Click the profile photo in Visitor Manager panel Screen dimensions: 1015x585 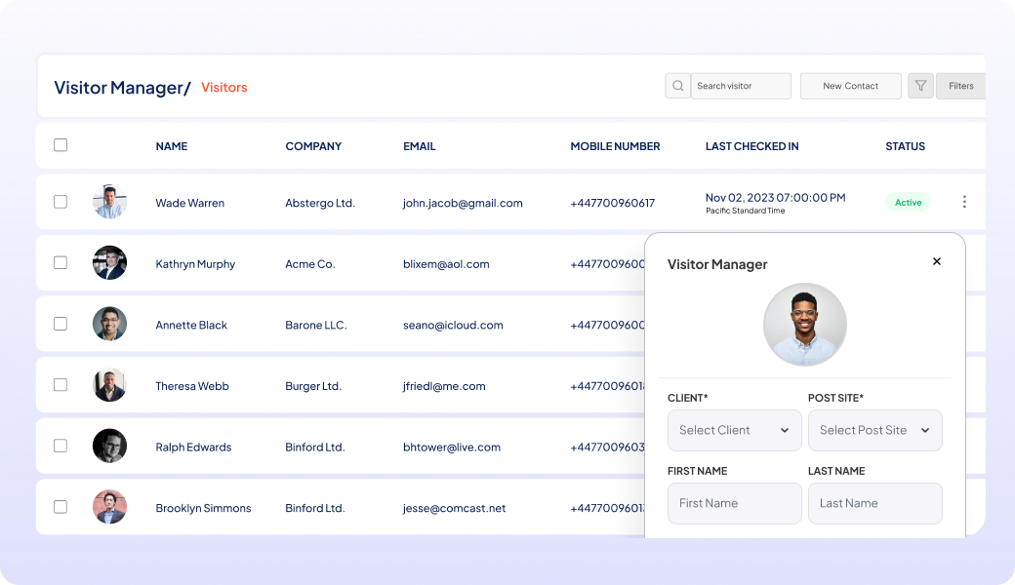coord(804,325)
